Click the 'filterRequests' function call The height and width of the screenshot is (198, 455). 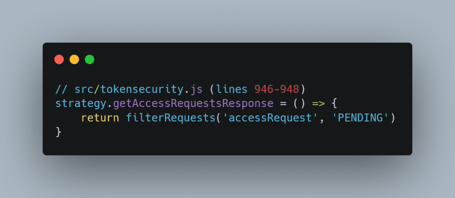(x=171, y=118)
